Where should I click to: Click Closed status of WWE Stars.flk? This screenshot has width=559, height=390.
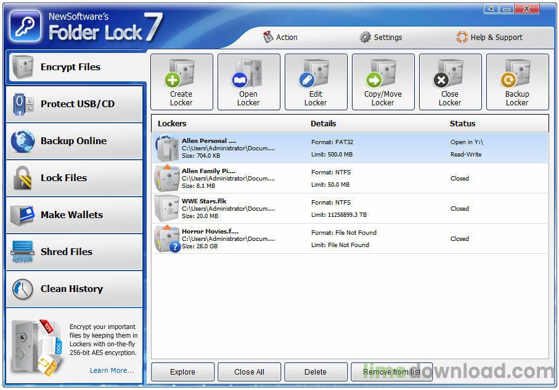pyautogui.click(x=460, y=208)
